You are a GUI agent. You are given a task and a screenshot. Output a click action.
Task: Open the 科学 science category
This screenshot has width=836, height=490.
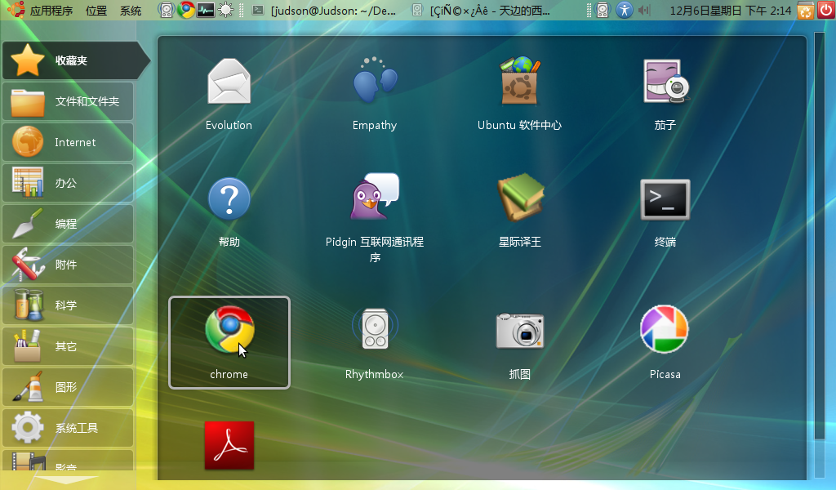point(68,305)
